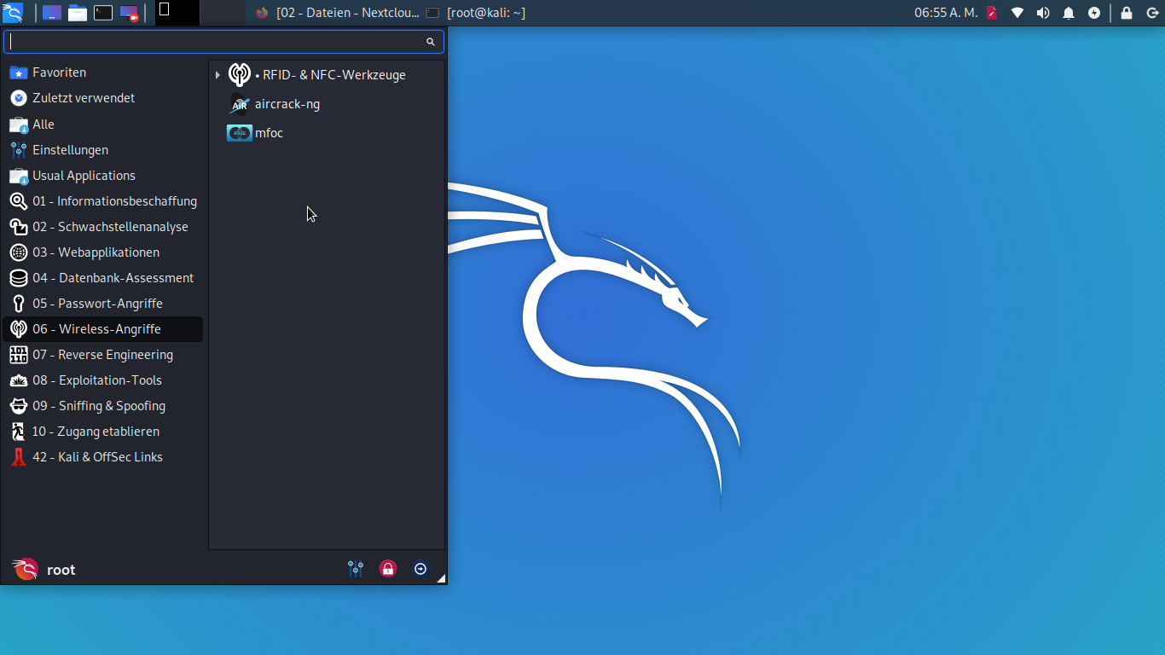This screenshot has width=1165, height=655.
Task: Open settings manager icon in menu footer
Action: (356, 569)
